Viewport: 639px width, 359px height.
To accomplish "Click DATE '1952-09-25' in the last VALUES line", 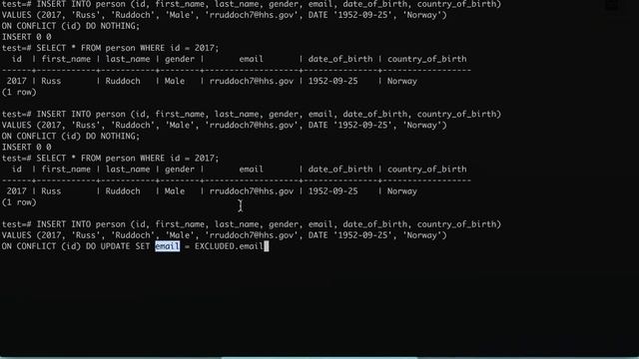I will tap(350, 235).
